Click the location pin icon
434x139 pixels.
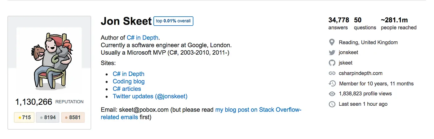point(332,42)
